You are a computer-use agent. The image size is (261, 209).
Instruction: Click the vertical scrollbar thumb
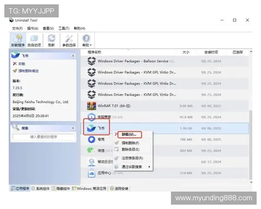pyautogui.click(x=251, y=145)
